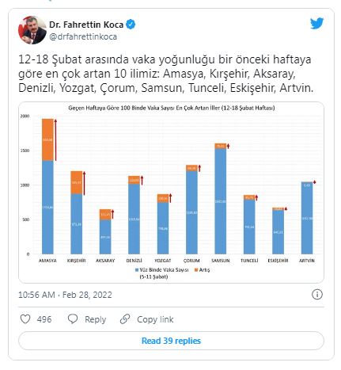
Task: Open the @drfahrettinkoca handle link
Action: 83,36
